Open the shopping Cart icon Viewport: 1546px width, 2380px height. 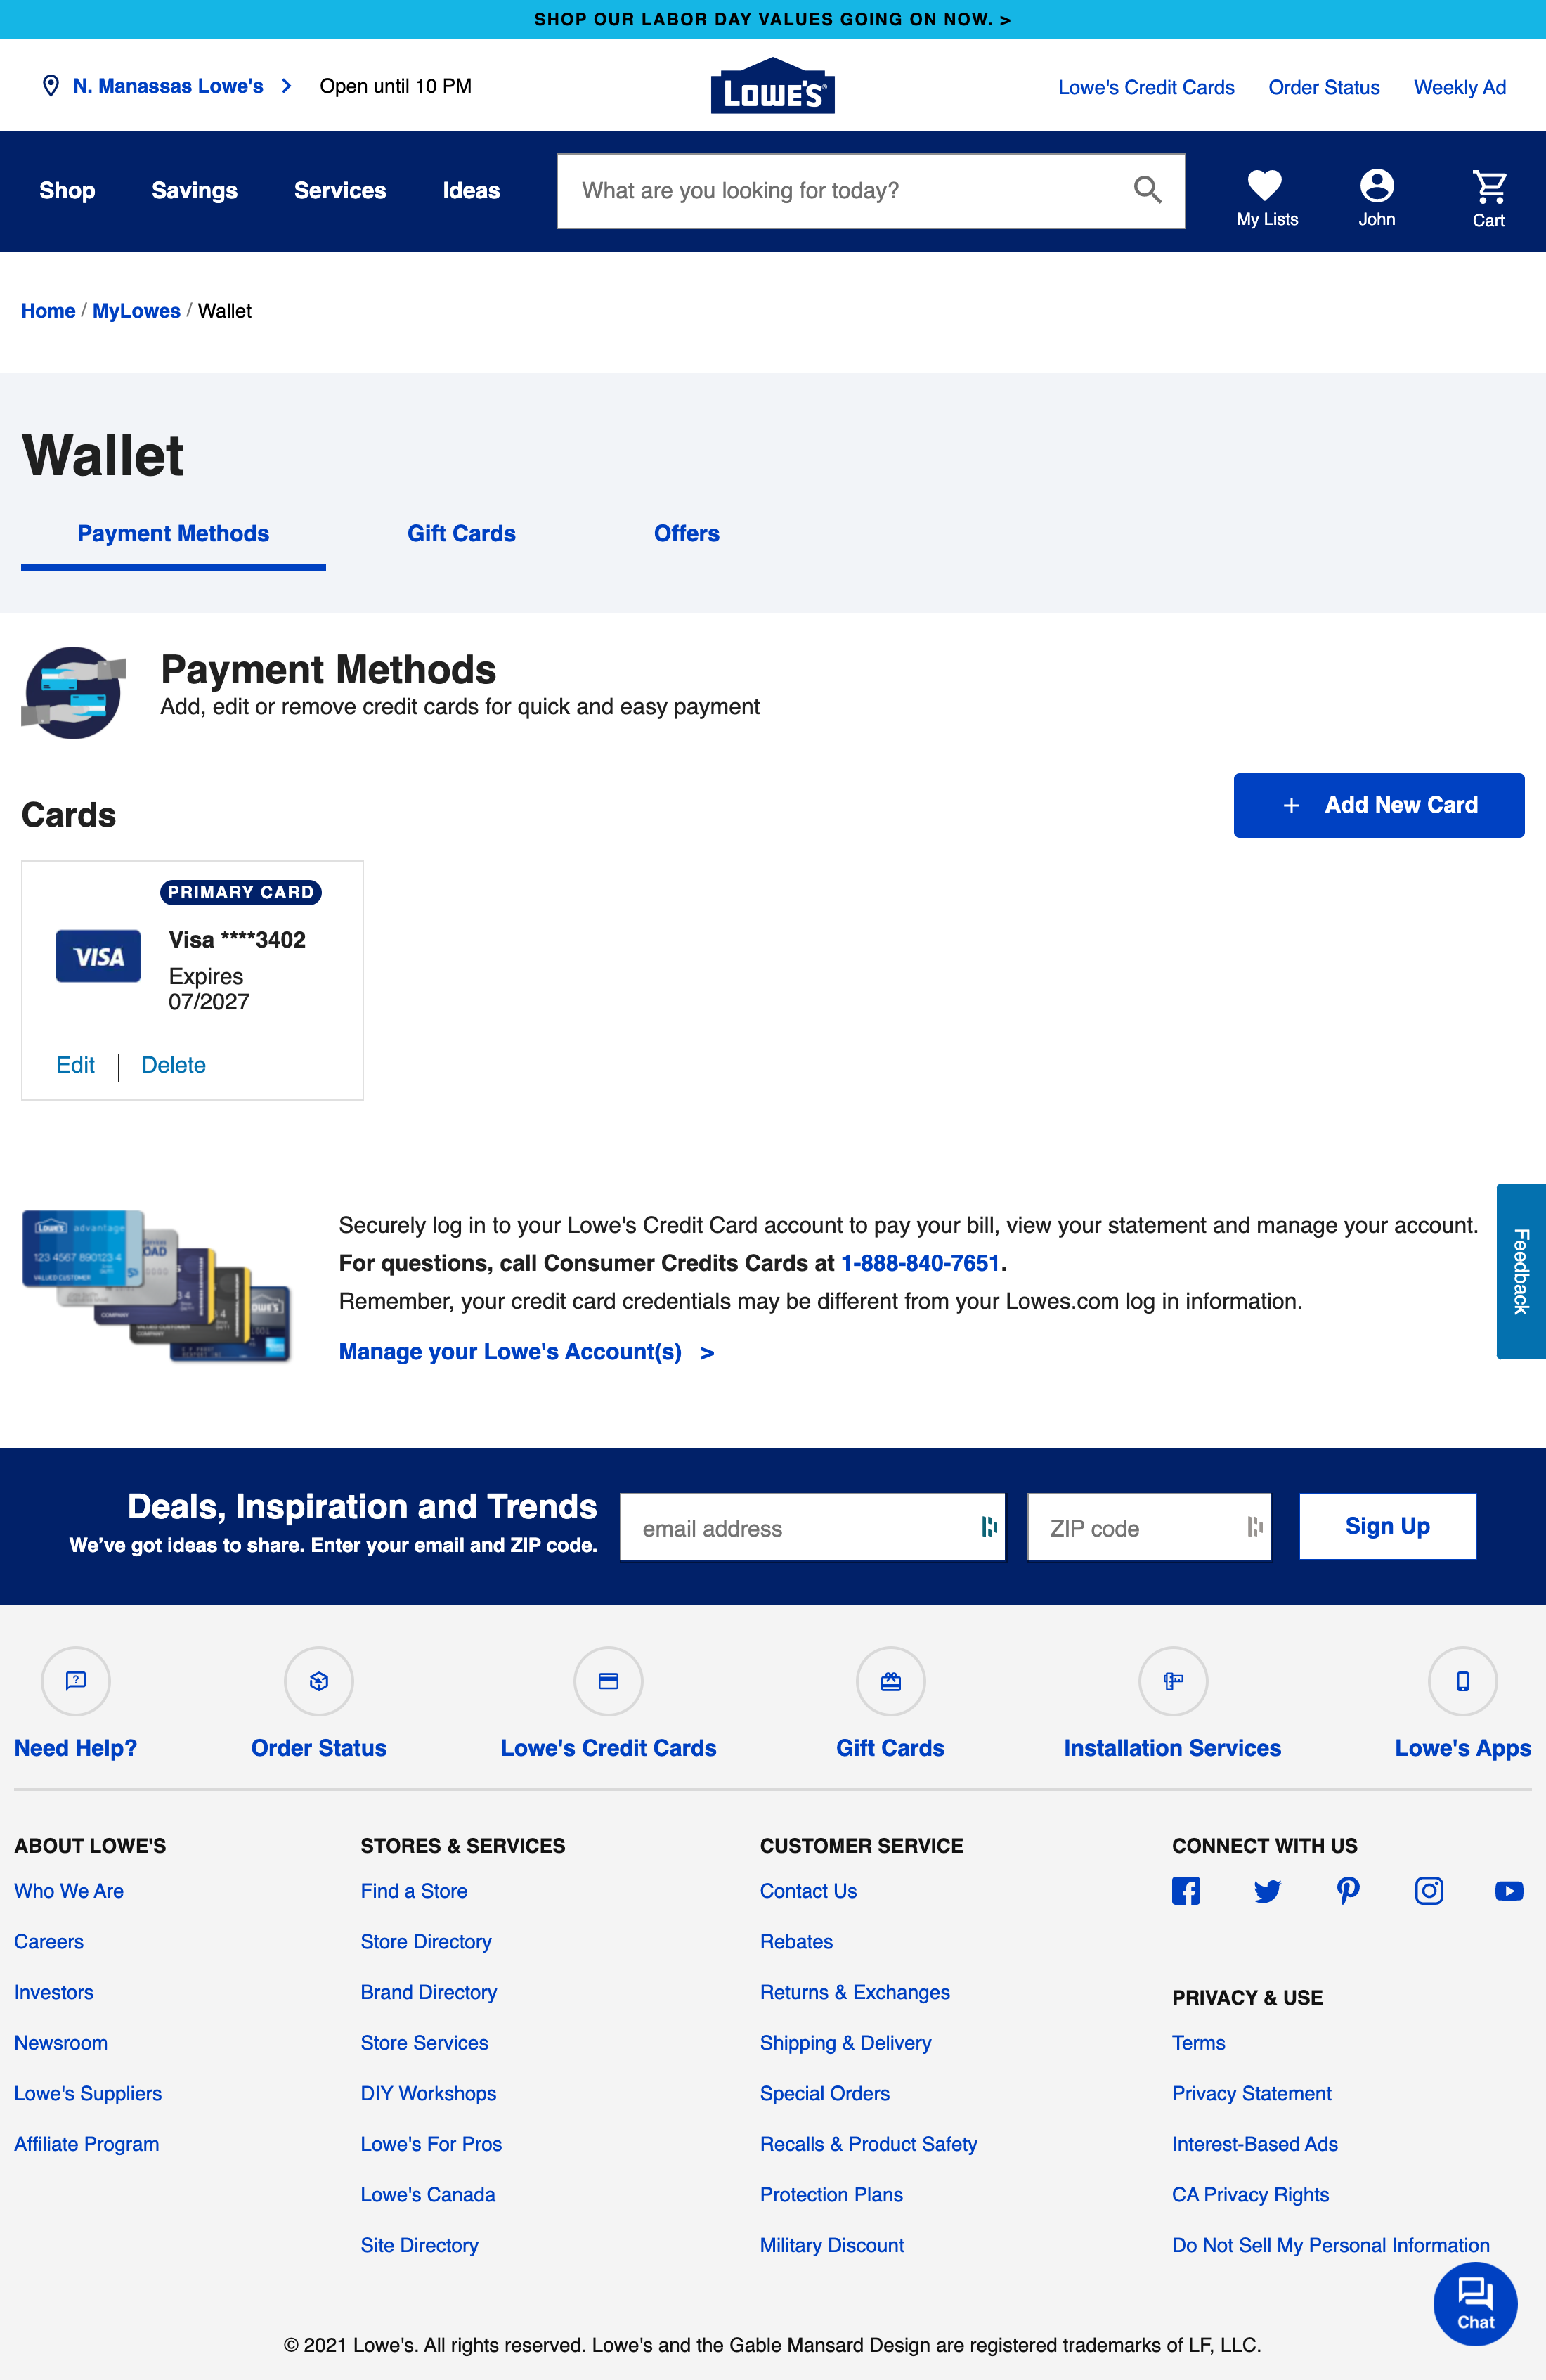coord(1487,185)
